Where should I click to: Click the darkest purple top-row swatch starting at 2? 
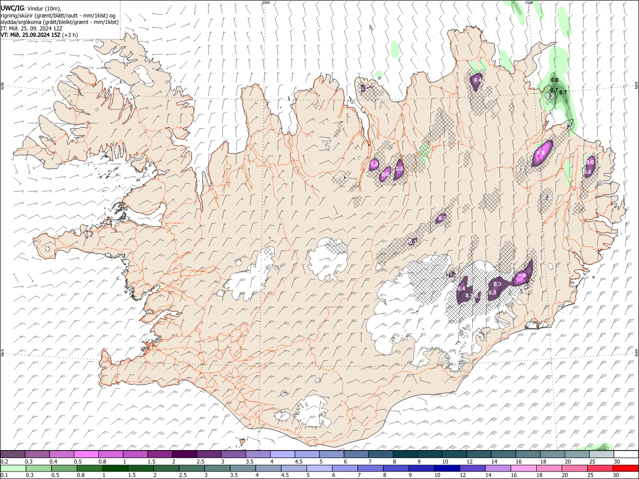[x=184, y=455]
